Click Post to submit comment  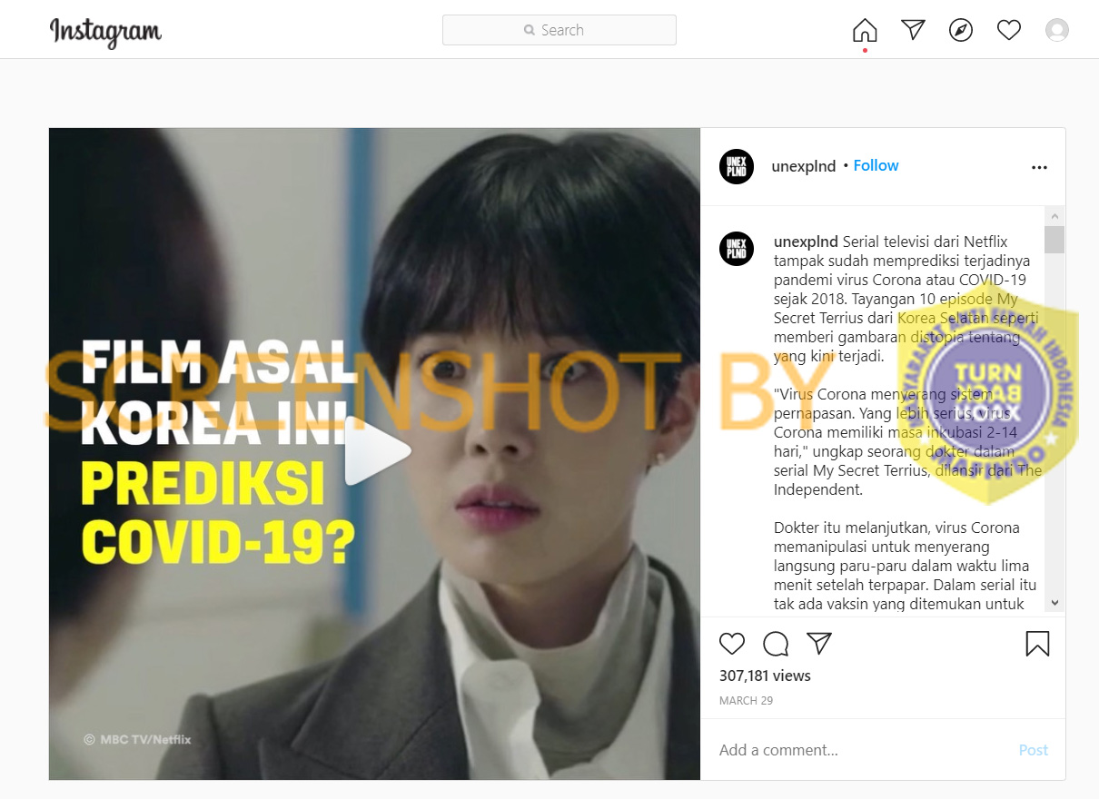click(1034, 750)
